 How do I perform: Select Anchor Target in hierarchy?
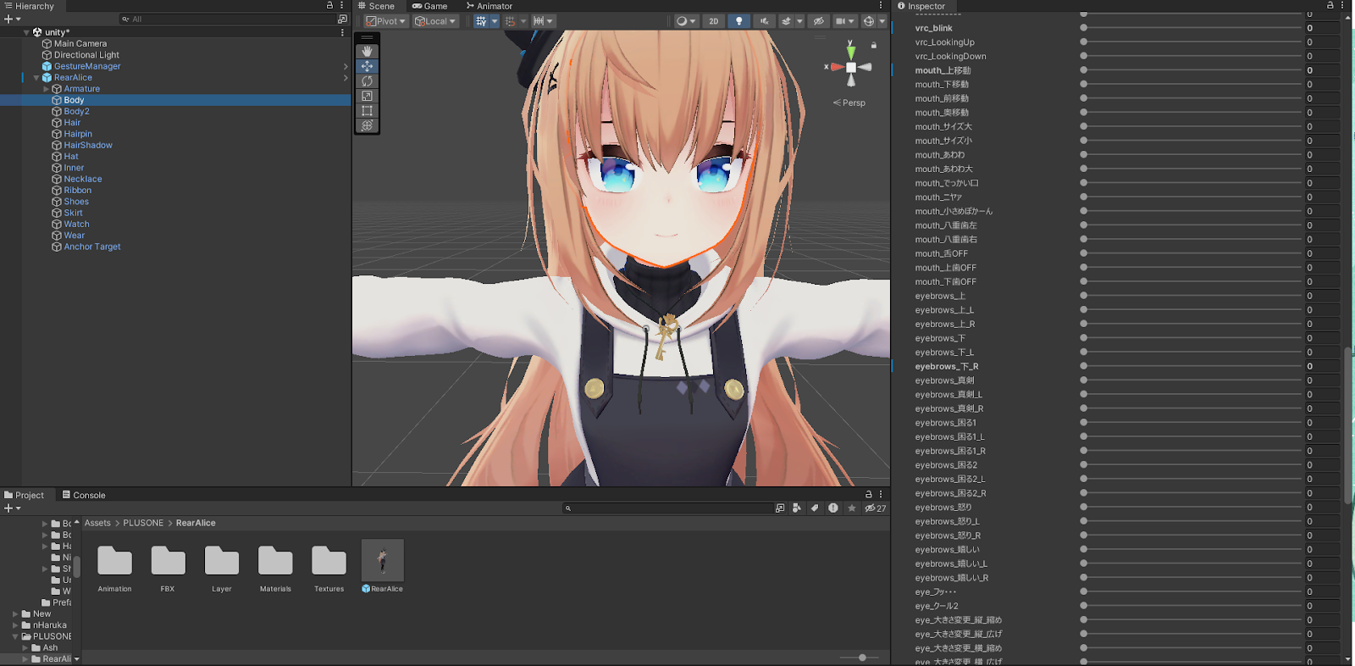point(92,247)
